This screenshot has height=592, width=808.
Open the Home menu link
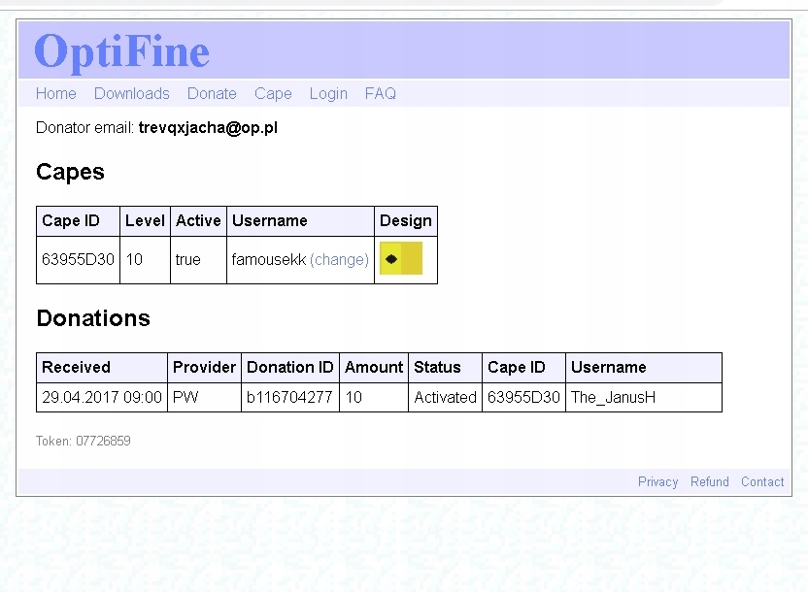click(x=56, y=94)
